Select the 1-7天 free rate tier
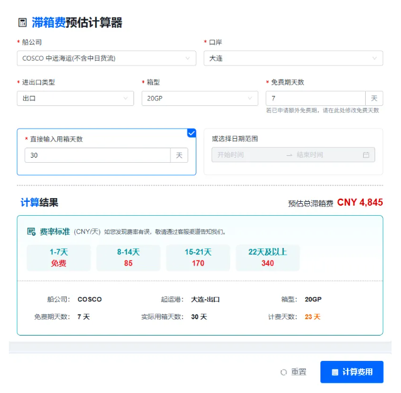401x393 pixels. coord(59,257)
